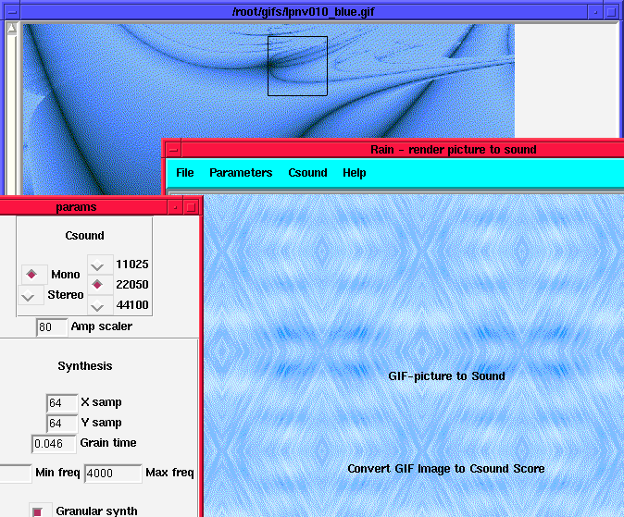624x517 pixels.
Task: Click the scroll-up arrow in the GIF viewer
Action: click(11, 30)
